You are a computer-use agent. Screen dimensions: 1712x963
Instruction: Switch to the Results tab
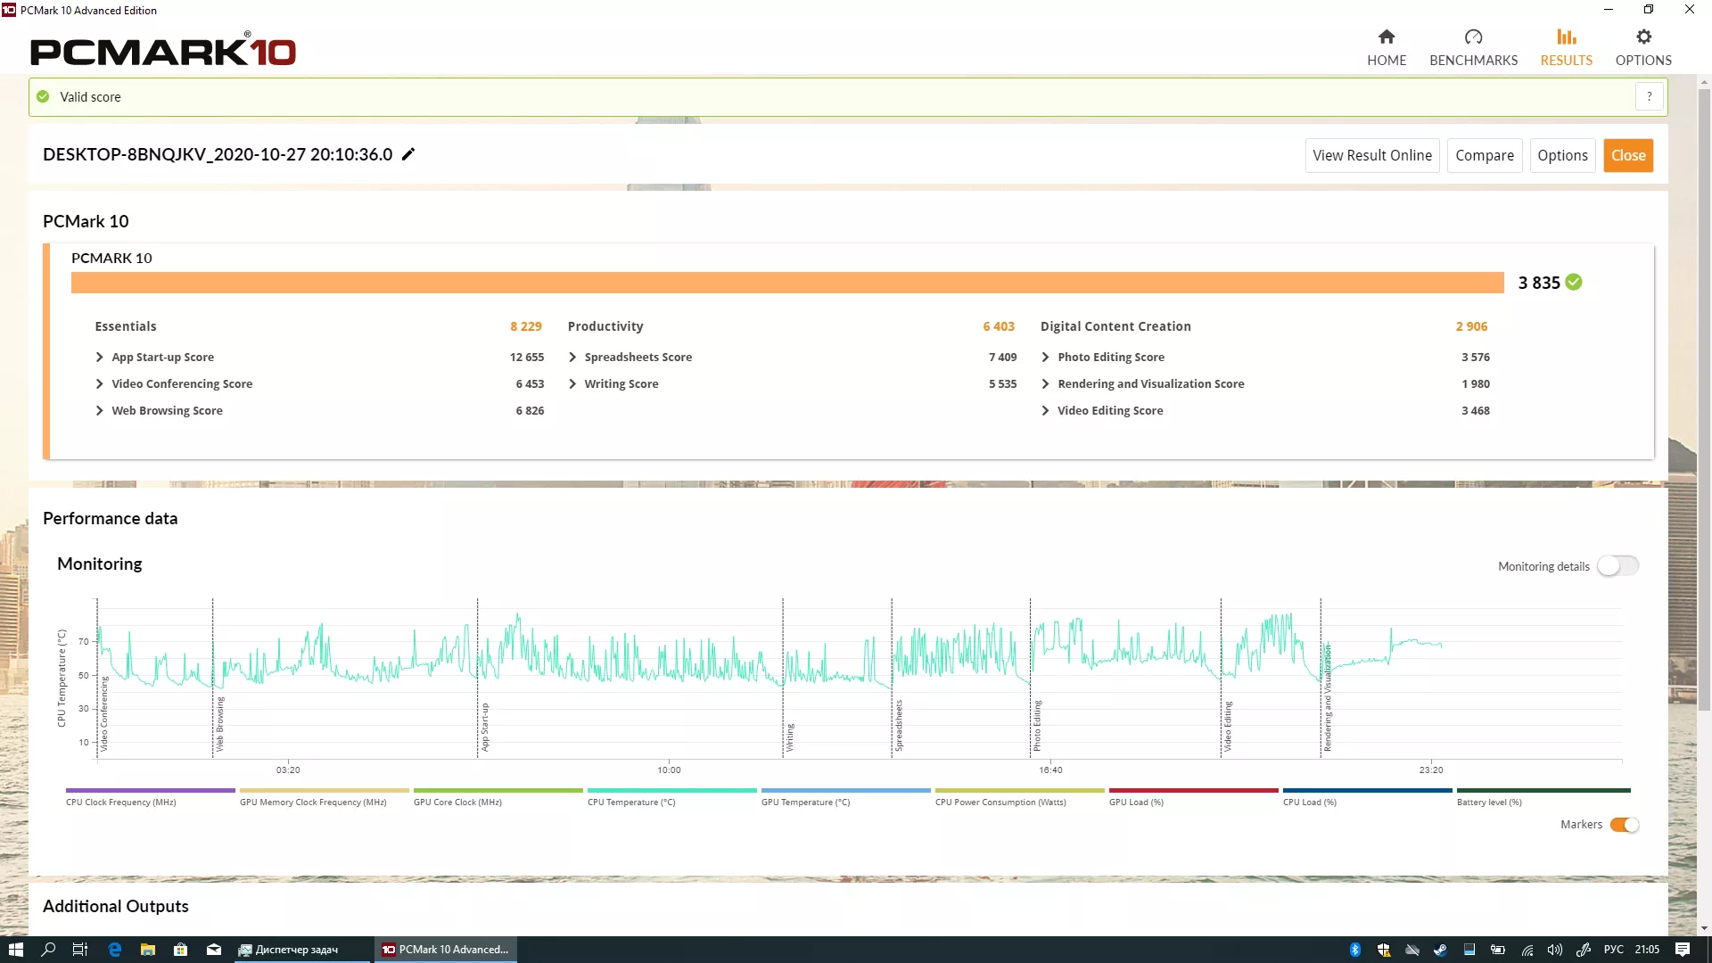coord(1567,47)
